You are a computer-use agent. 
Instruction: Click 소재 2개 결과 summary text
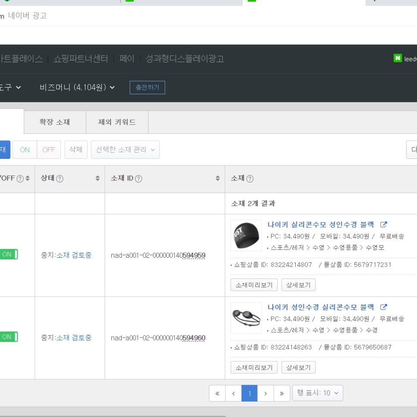pyautogui.click(x=253, y=203)
